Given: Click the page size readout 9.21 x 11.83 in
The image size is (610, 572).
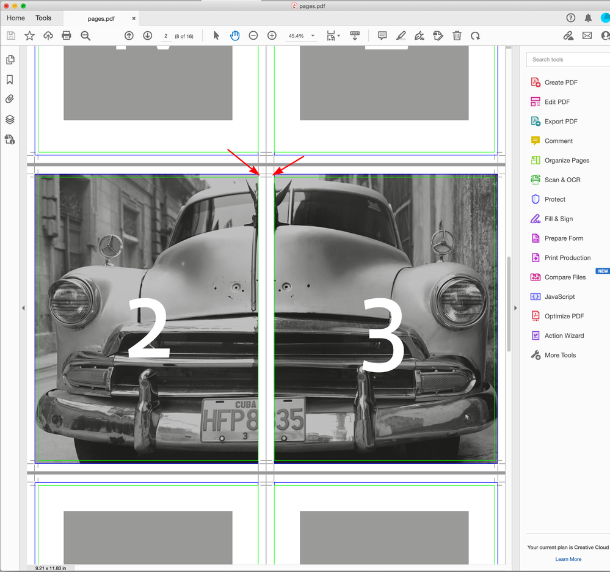Looking at the screenshot, I should (51, 568).
